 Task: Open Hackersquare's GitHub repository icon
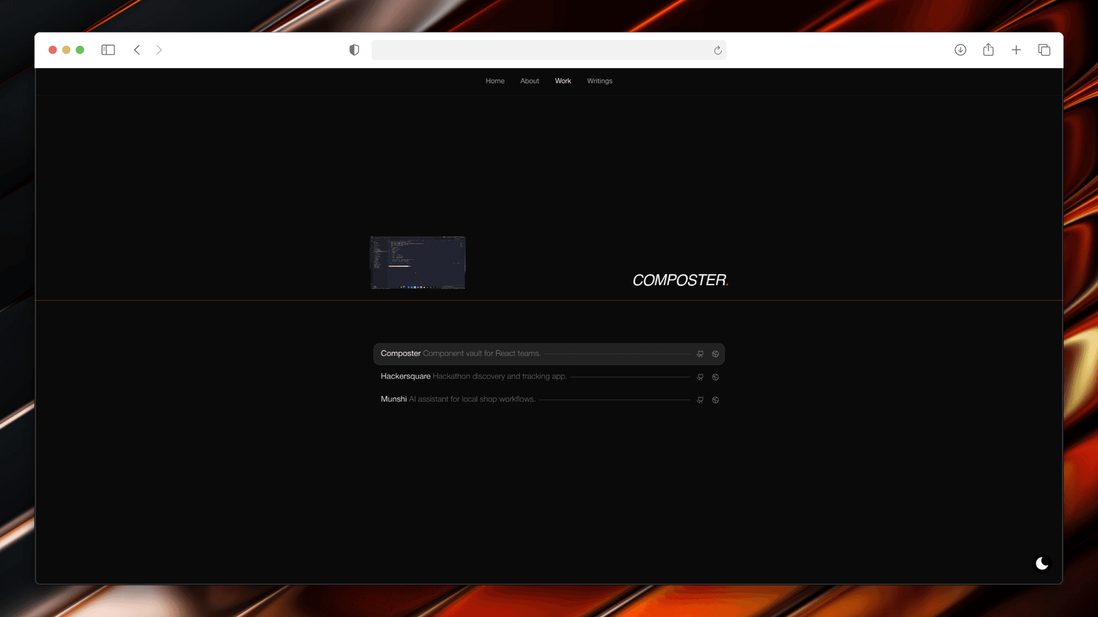click(700, 377)
